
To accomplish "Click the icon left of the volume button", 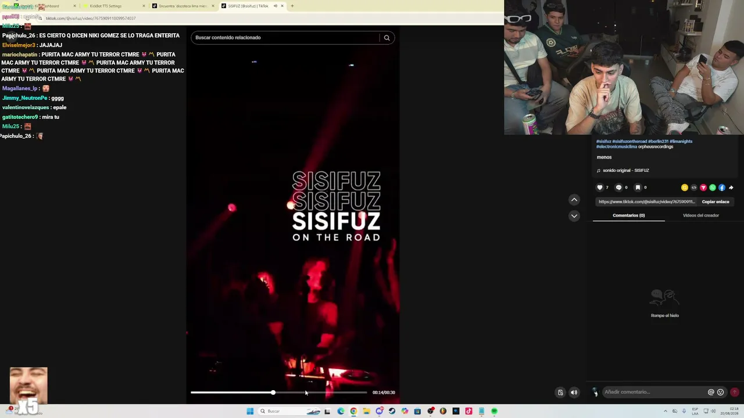I will 560,392.
